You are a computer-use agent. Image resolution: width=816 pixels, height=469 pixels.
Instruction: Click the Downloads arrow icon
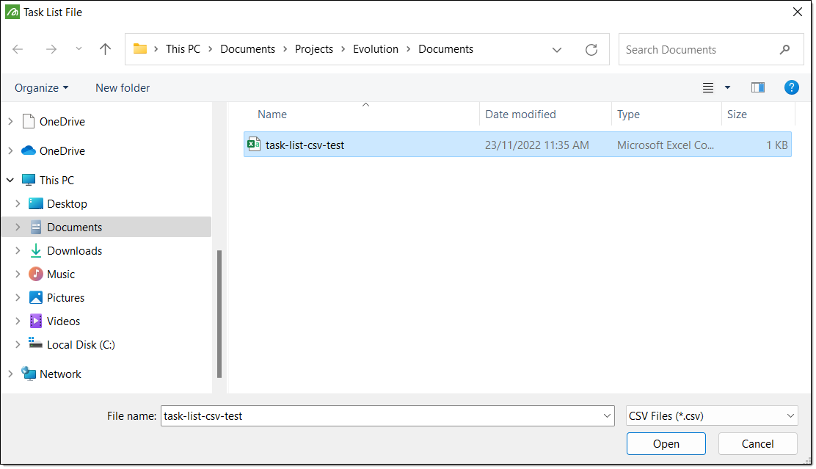(x=36, y=251)
